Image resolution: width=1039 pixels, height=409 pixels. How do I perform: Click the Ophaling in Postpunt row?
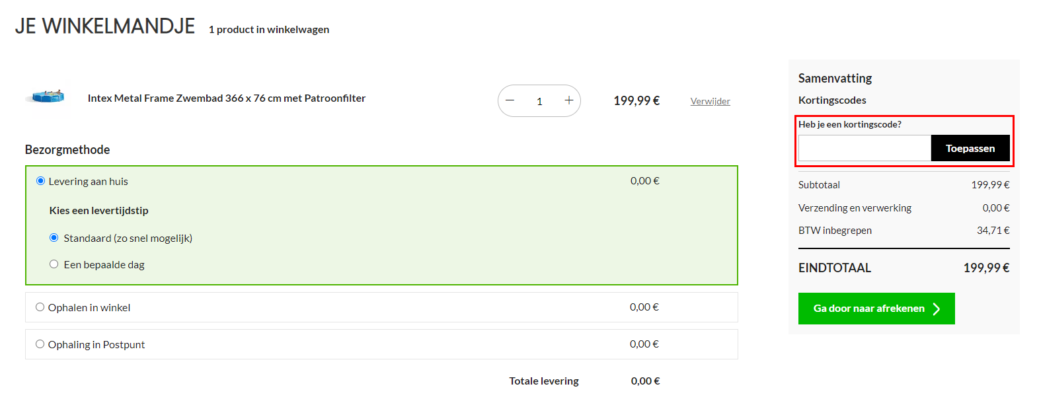(381, 344)
